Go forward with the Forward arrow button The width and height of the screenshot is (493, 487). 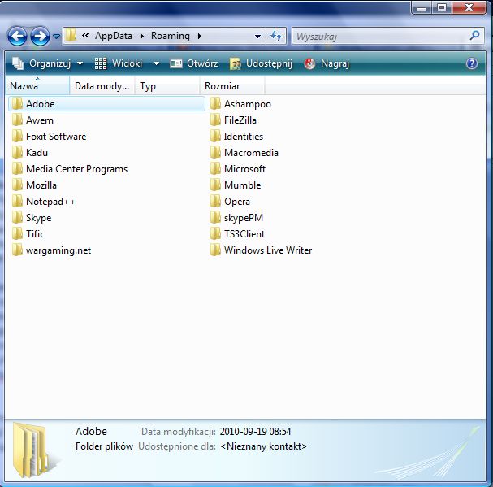(40, 37)
